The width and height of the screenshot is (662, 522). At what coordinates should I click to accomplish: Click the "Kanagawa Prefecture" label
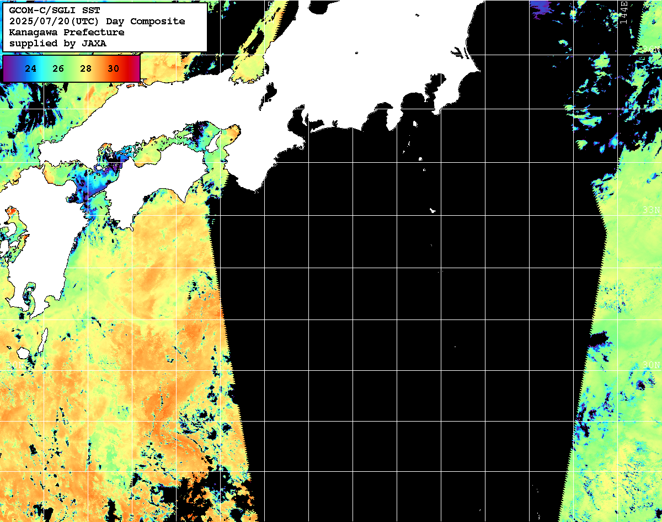click(x=67, y=32)
